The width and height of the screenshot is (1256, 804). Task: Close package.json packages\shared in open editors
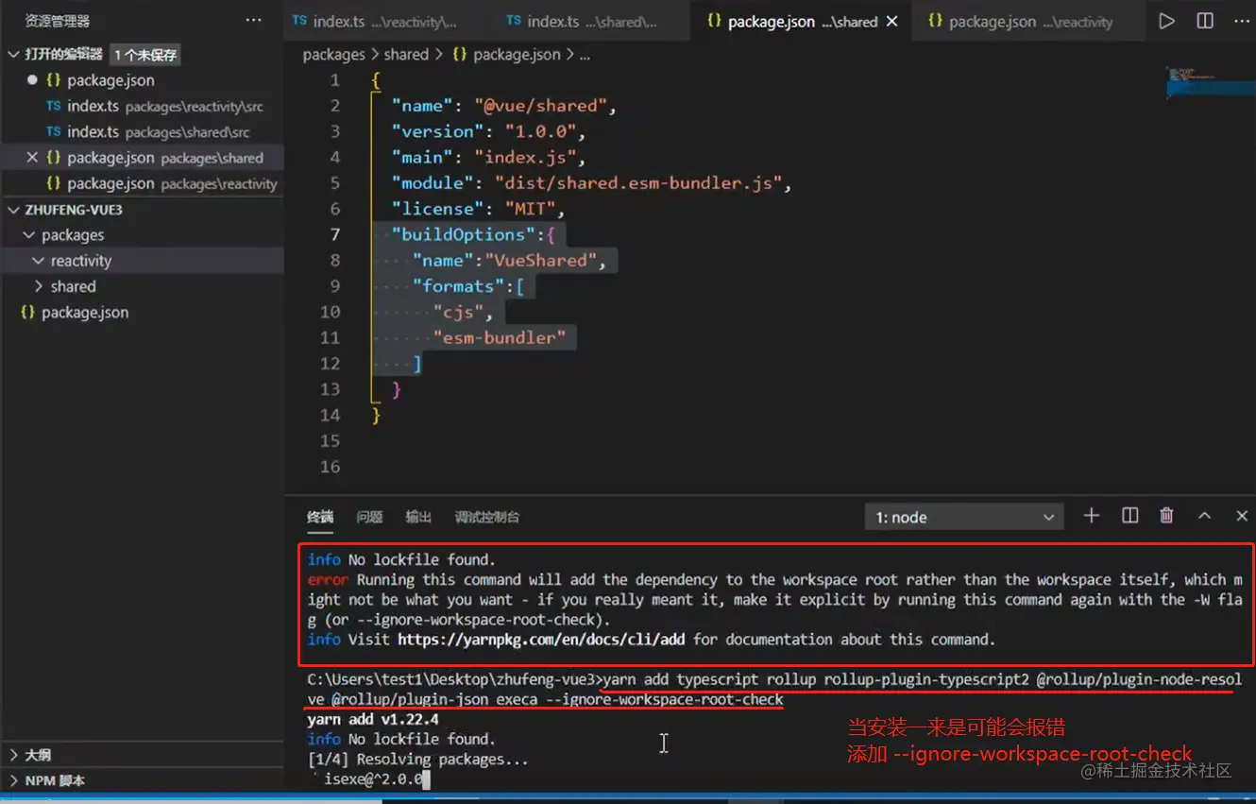32,158
